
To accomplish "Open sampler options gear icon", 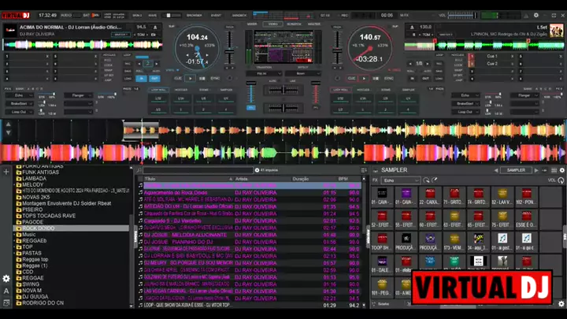I will (562, 170).
